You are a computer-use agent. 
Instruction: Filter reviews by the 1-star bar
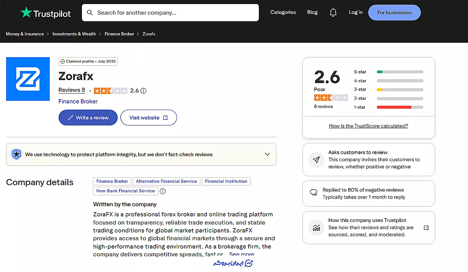(400, 107)
